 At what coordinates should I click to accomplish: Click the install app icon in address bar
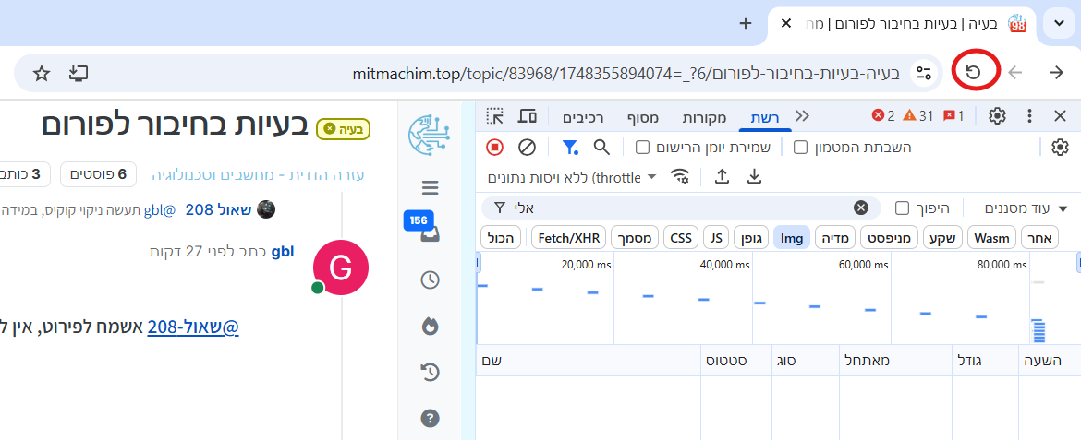coord(79,73)
